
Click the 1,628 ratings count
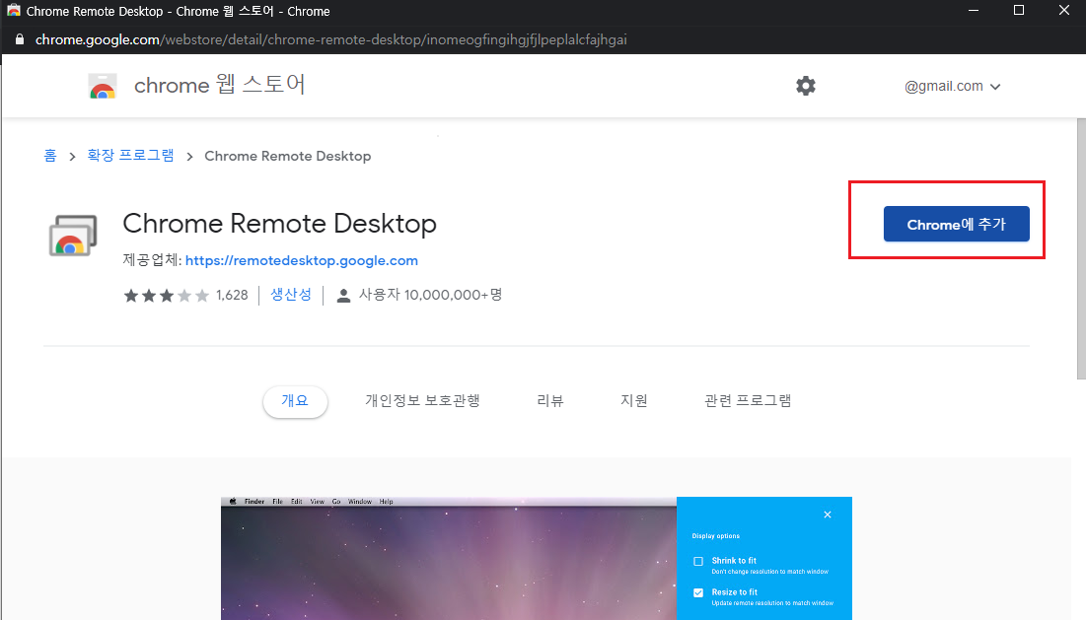pos(232,296)
